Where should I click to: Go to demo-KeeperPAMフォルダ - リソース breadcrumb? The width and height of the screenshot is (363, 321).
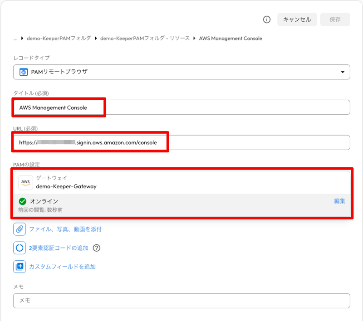[x=145, y=39]
